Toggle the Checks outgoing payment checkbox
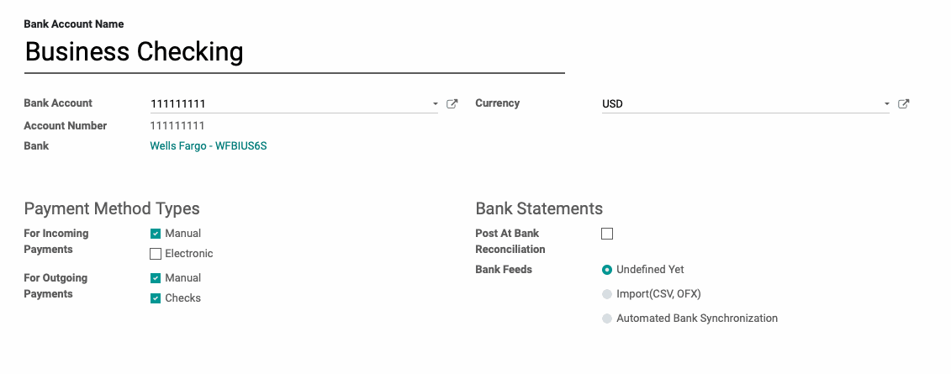Viewport: 951px width, 374px height. point(156,298)
